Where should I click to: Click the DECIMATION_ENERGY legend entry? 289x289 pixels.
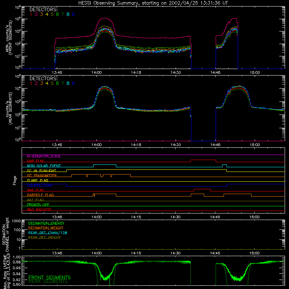click(46, 223)
